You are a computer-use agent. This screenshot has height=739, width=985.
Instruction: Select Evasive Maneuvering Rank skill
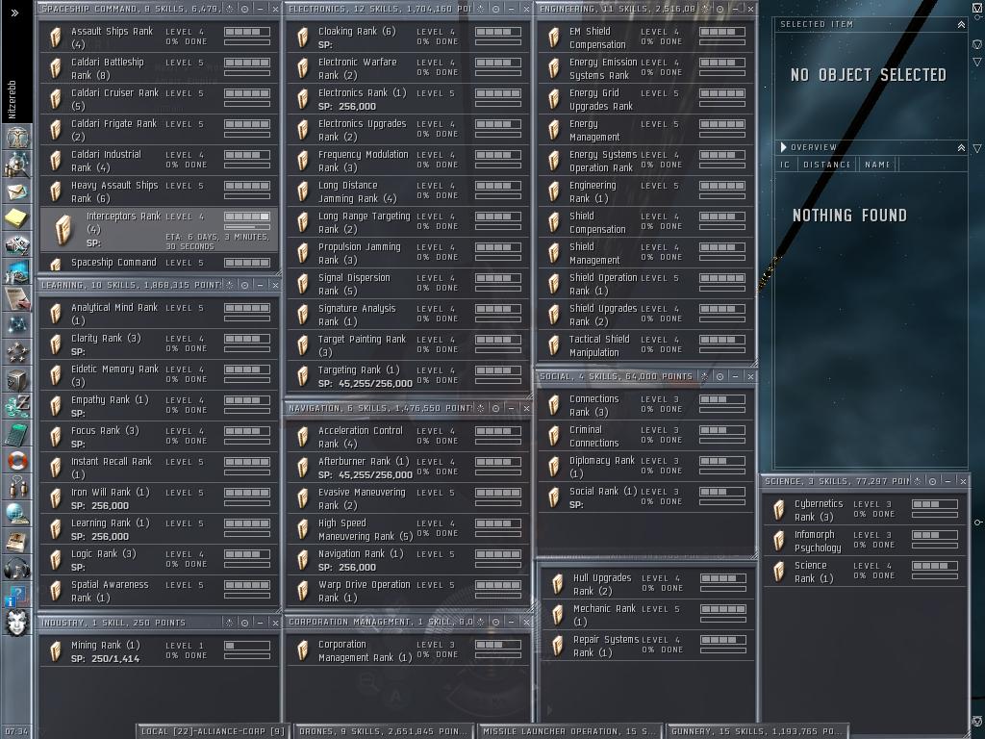[x=408, y=499]
